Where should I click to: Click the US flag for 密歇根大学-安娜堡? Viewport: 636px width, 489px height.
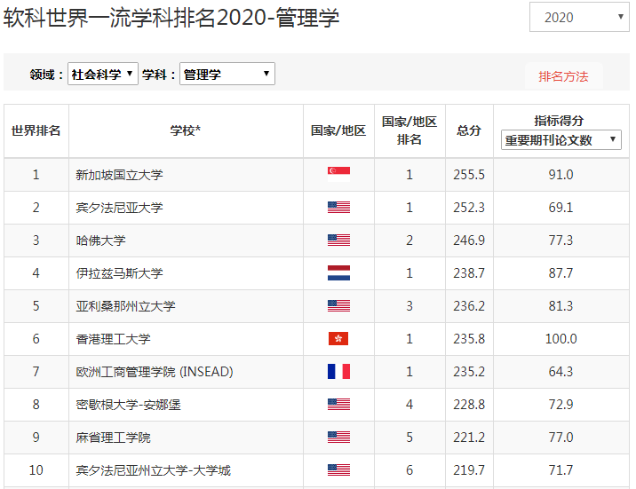(x=338, y=405)
